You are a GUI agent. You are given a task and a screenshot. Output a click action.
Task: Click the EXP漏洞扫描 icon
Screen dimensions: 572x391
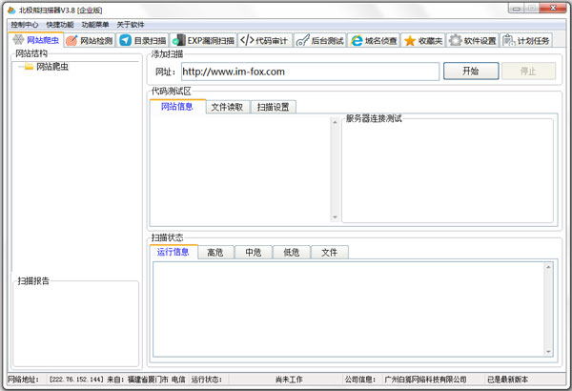tap(179, 41)
